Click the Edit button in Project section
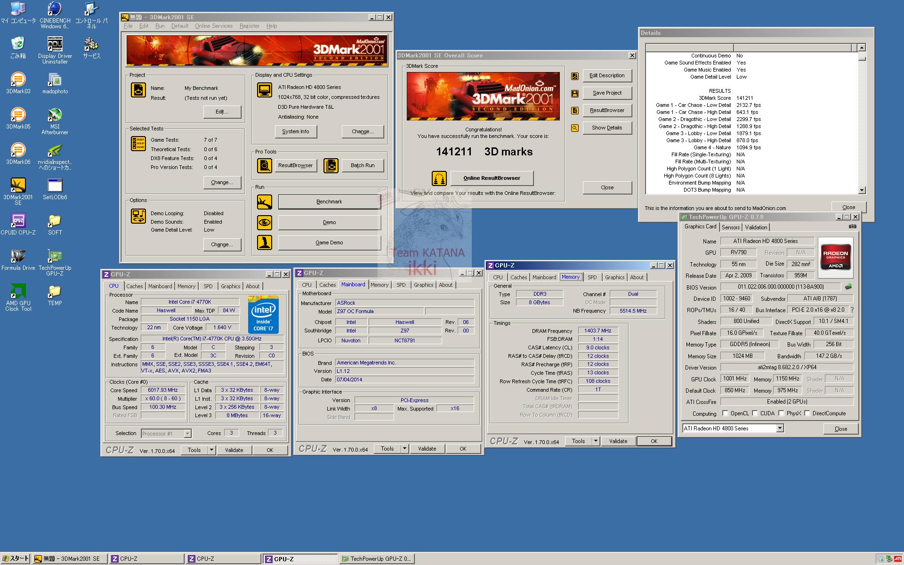This screenshot has width=904, height=565. click(x=222, y=112)
